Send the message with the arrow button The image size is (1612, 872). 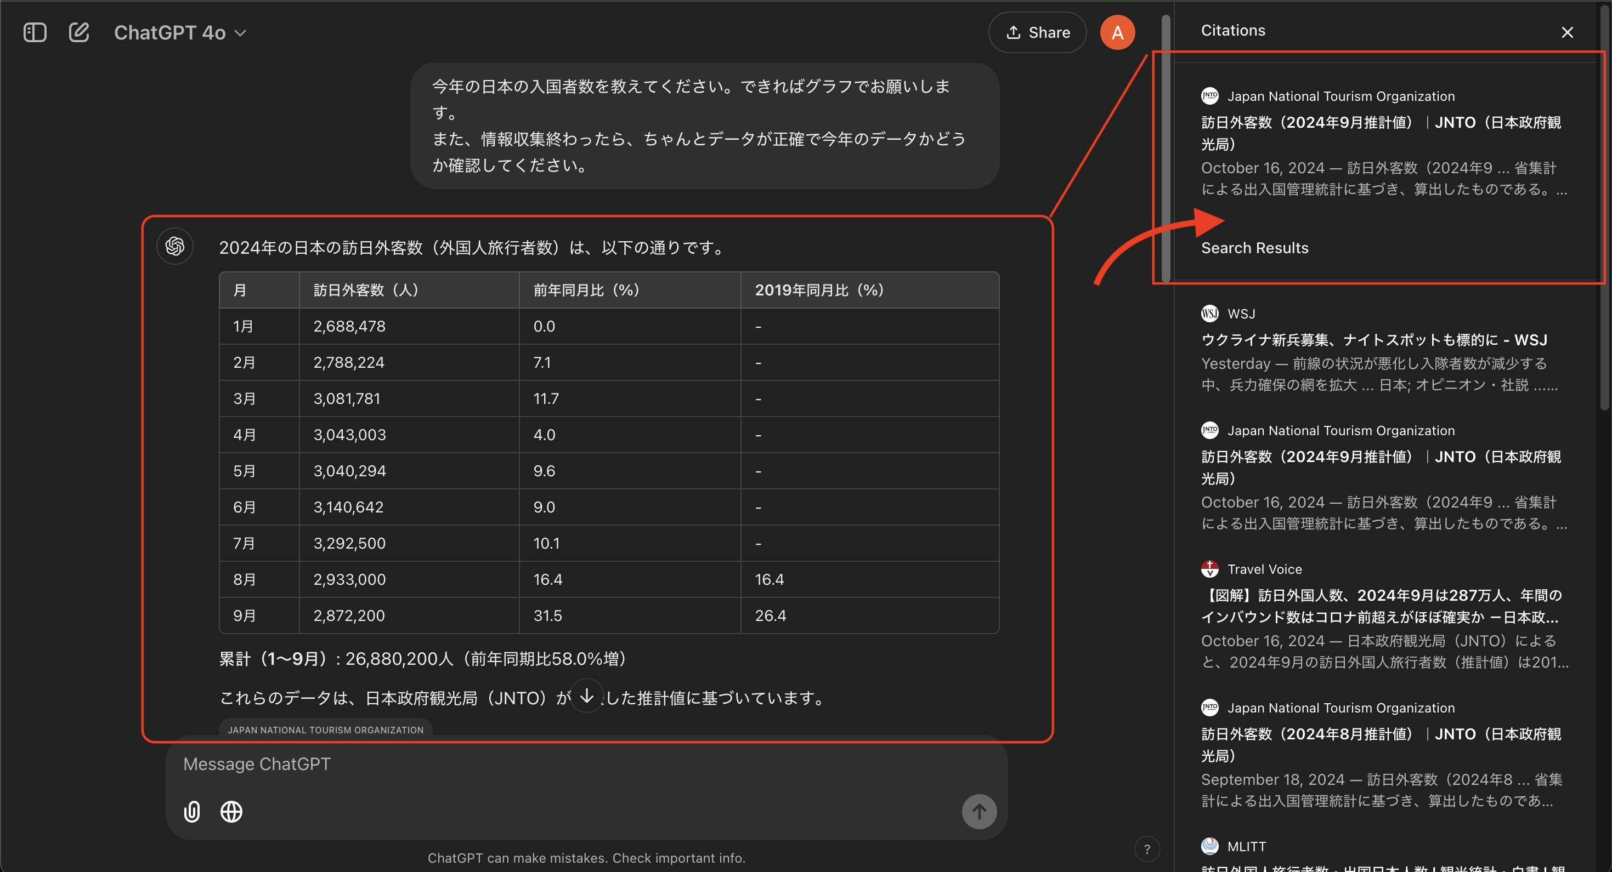point(980,811)
